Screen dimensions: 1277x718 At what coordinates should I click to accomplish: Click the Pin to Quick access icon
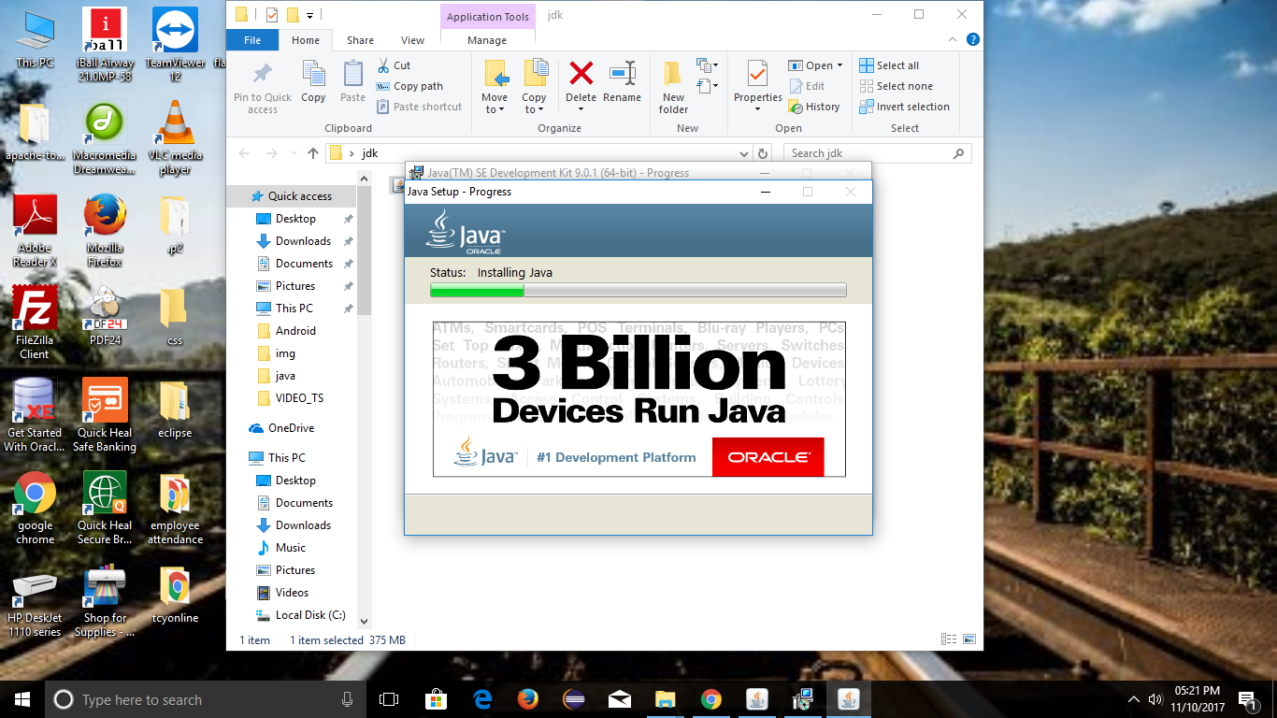click(x=263, y=74)
